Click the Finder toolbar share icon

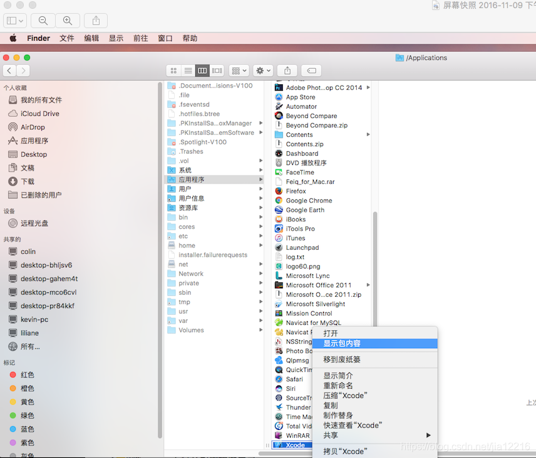pyautogui.click(x=287, y=71)
